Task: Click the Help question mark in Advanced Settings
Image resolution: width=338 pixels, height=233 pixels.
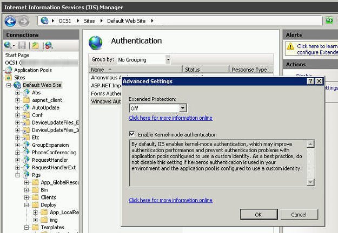Action: [x=310, y=81]
